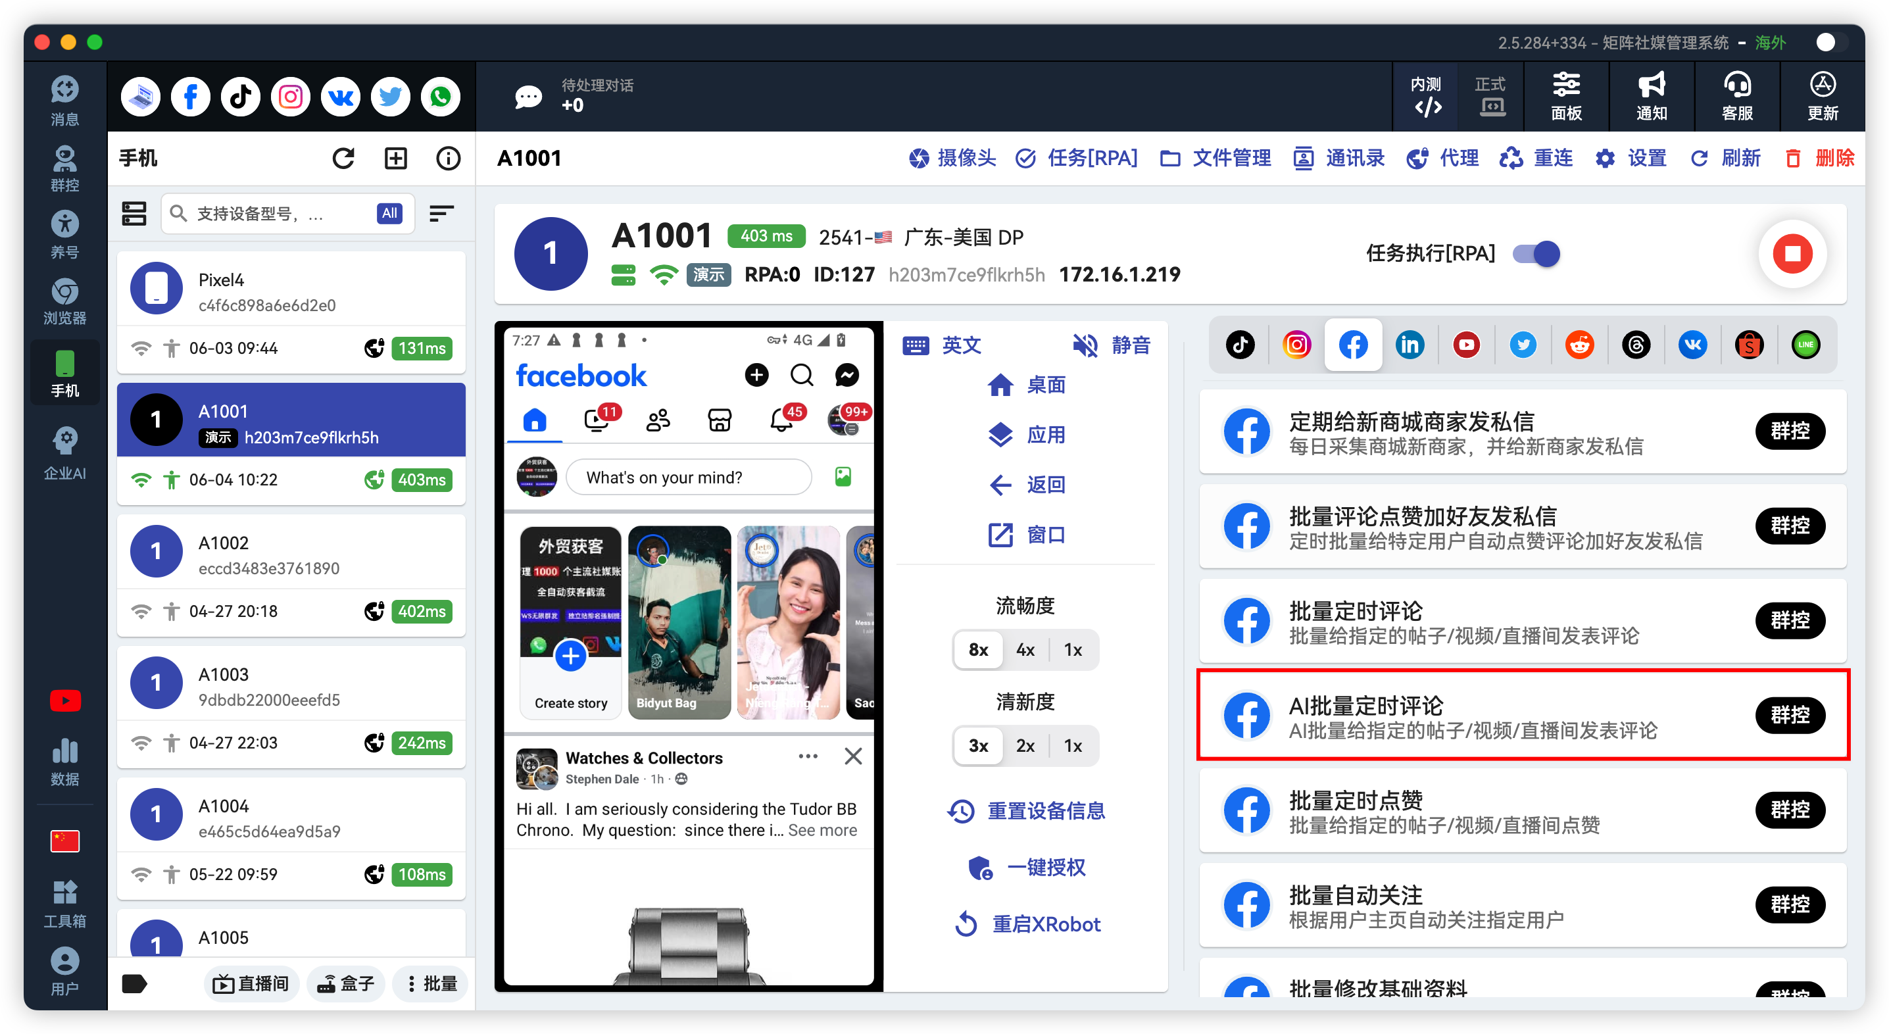Open the TikTok platform icon in top bar
Screen dimensions: 1889x1034
point(241,97)
